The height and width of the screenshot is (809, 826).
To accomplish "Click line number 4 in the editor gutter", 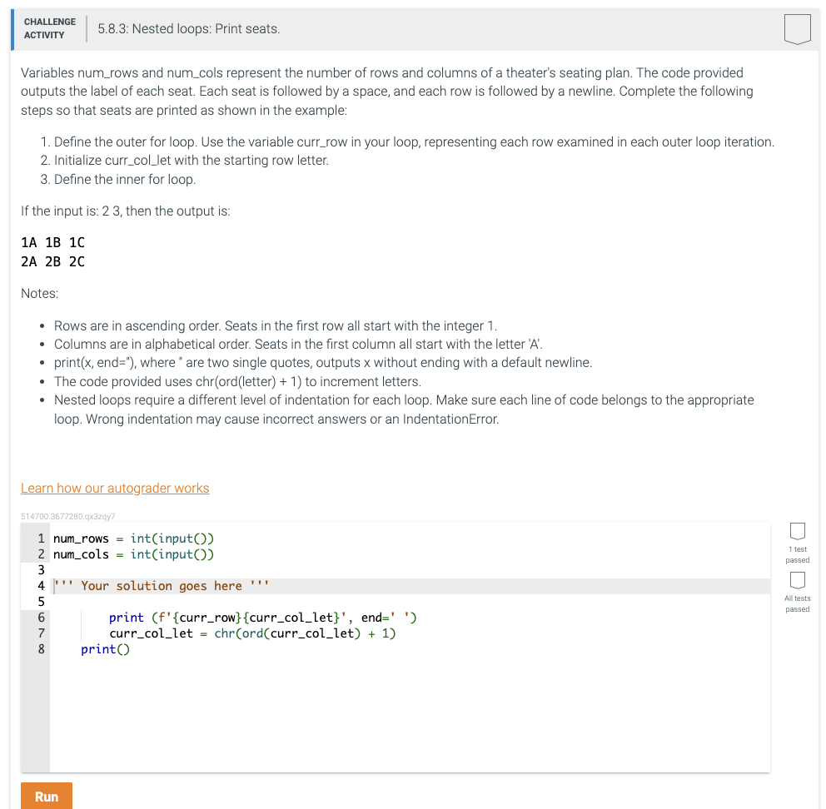I will pos(40,585).
